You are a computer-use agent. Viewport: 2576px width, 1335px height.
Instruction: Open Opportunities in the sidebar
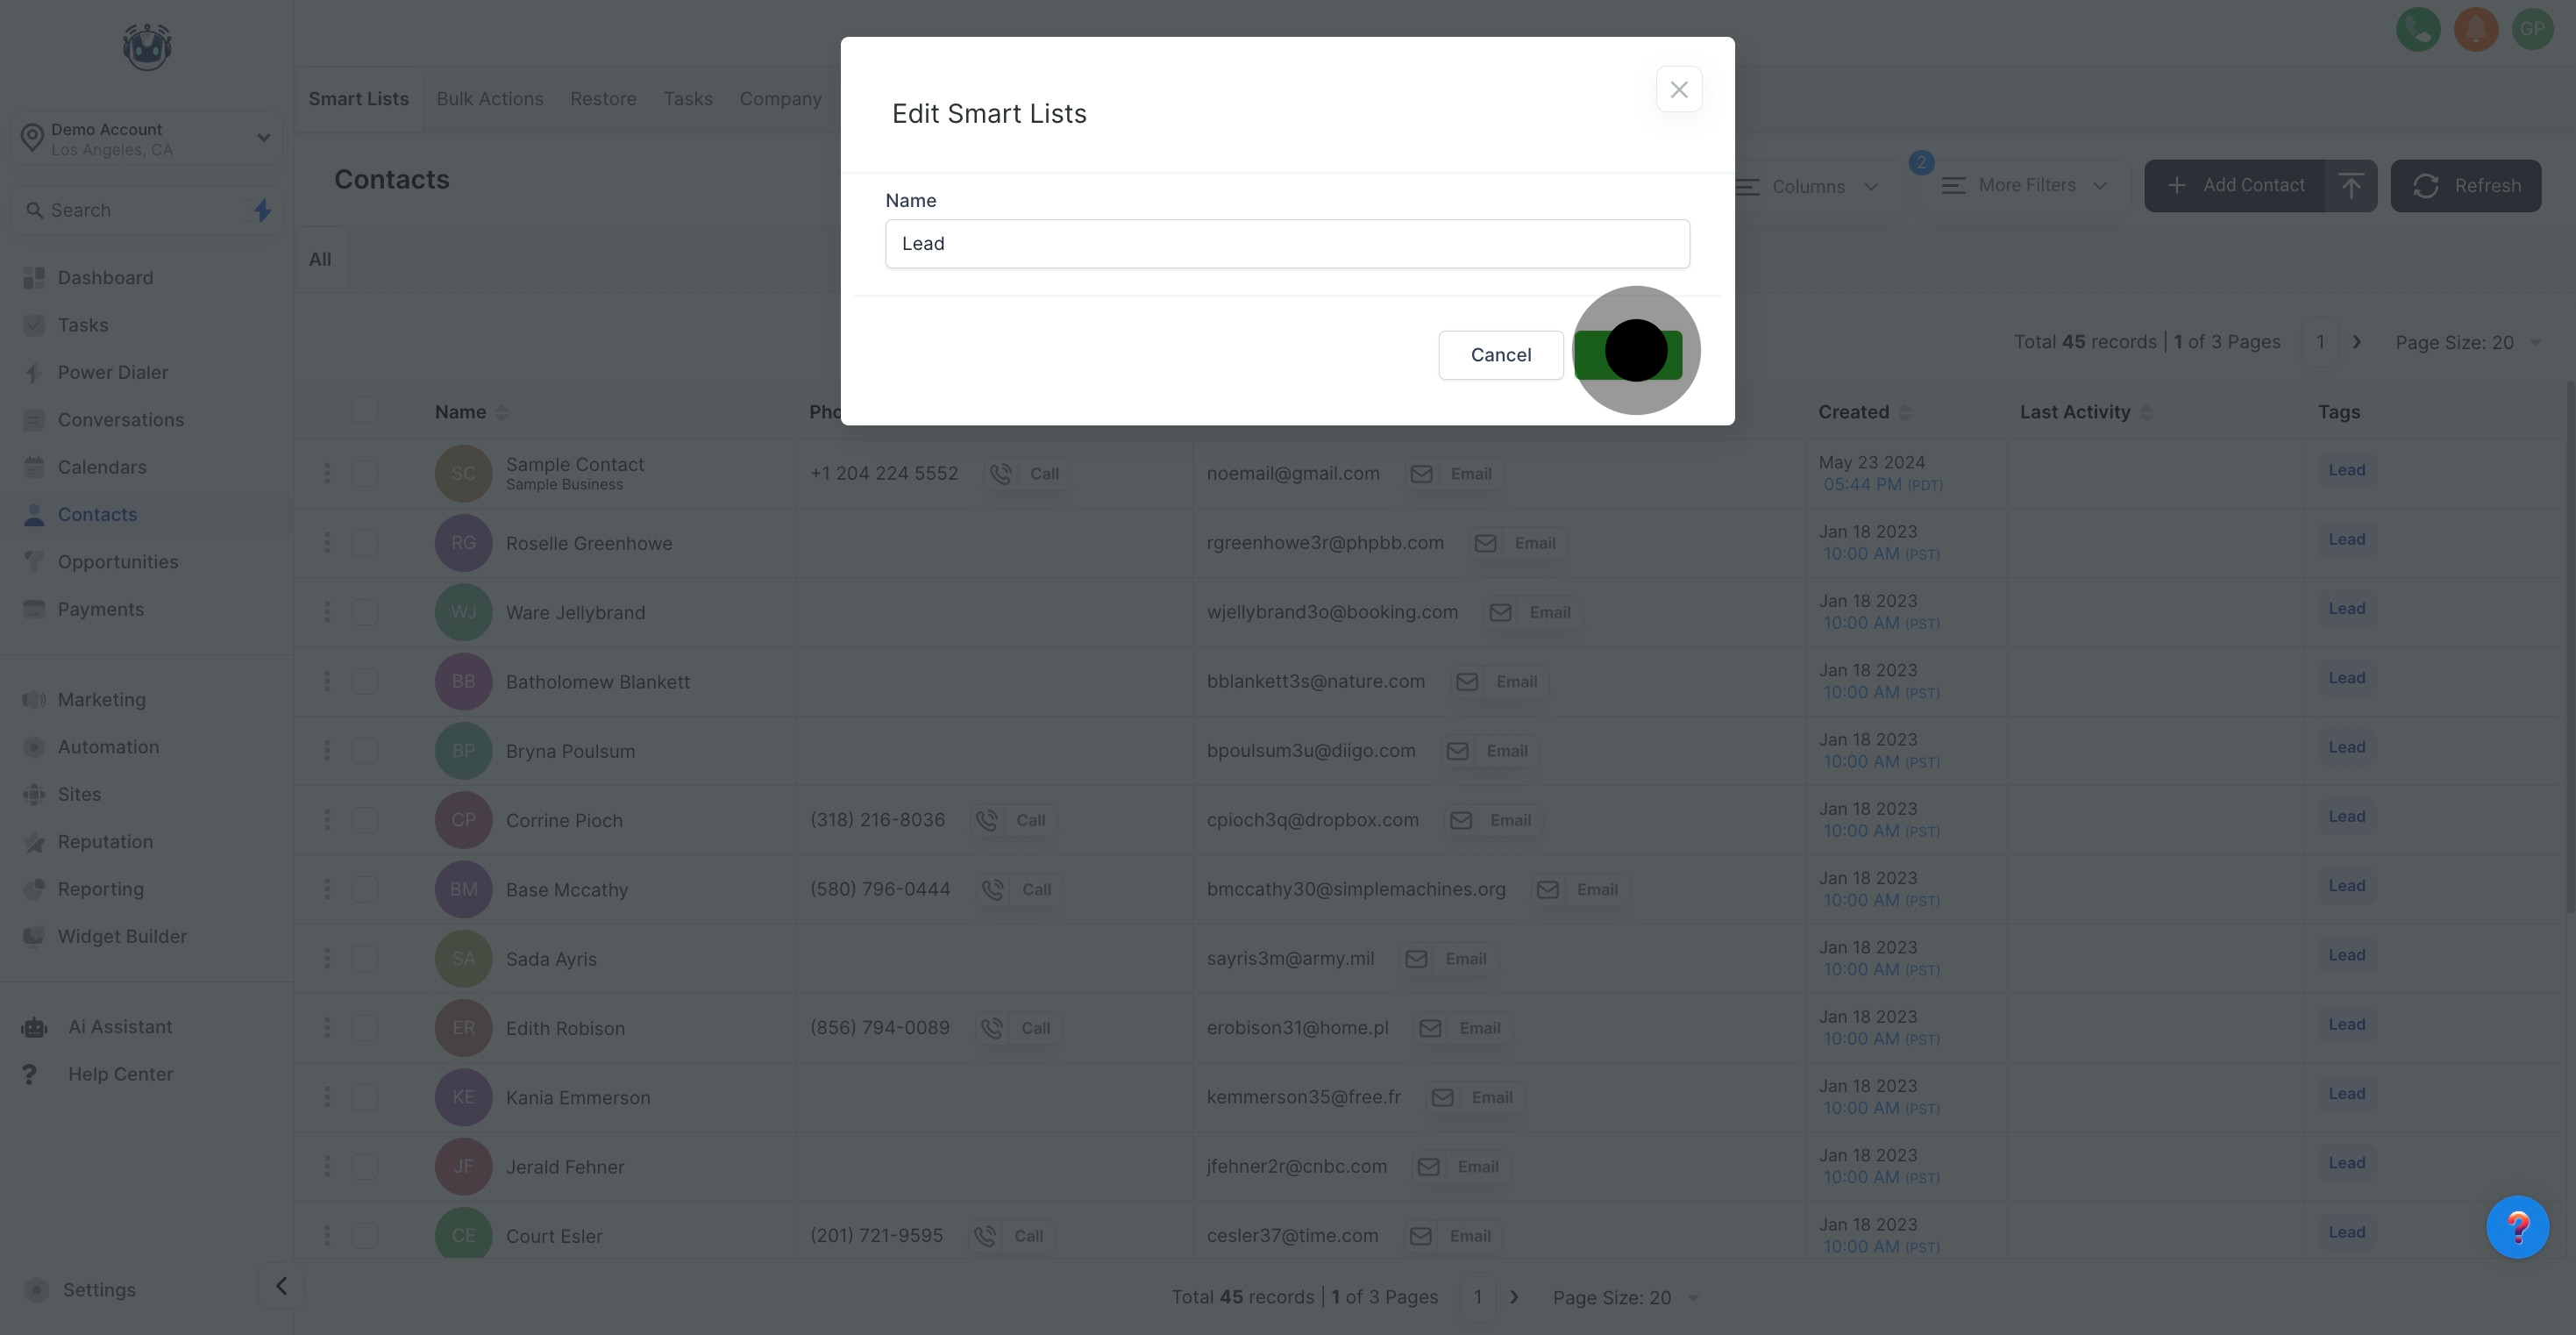pyautogui.click(x=118, y=562)
